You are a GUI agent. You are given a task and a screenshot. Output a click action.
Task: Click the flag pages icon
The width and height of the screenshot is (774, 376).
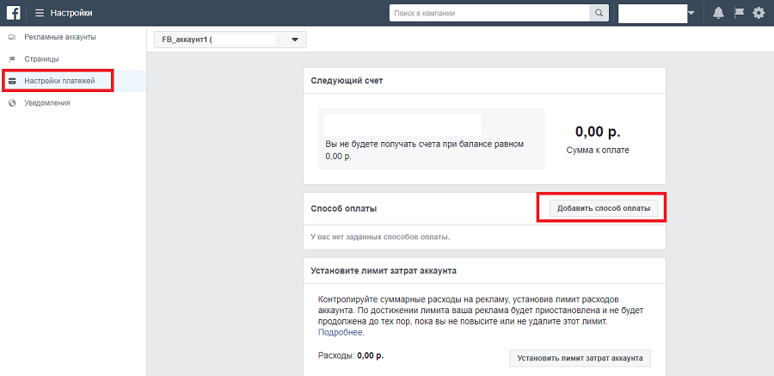739,13
